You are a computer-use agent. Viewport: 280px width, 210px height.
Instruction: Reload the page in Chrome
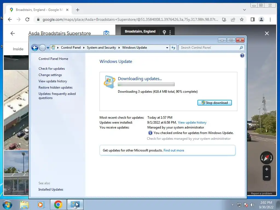[27, 19]
